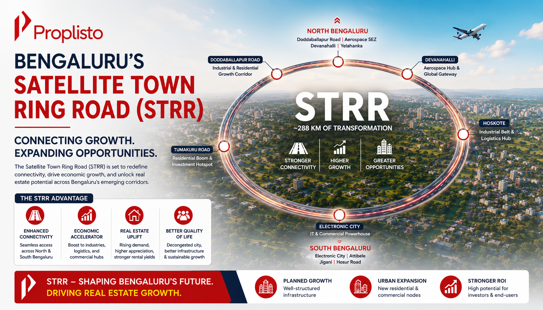Click the SOUTH BENGALURU heading
Viewport: 543px width, 310px height.
click(340, 248)
